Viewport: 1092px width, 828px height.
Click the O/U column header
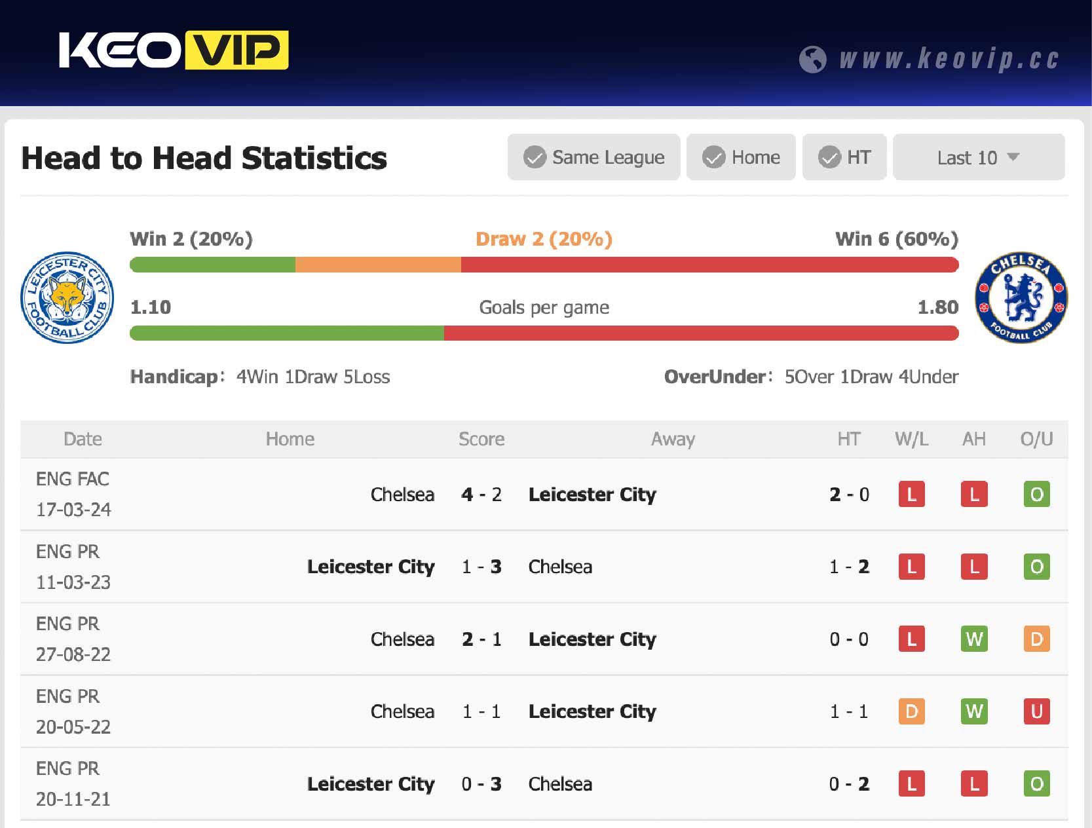1036,439
